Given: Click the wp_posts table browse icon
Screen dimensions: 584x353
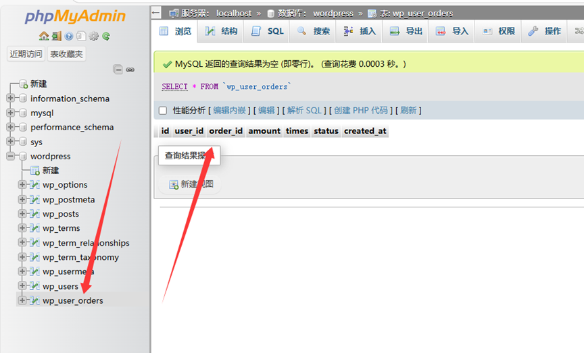Looking at the screenshot, I should point(34,214).
